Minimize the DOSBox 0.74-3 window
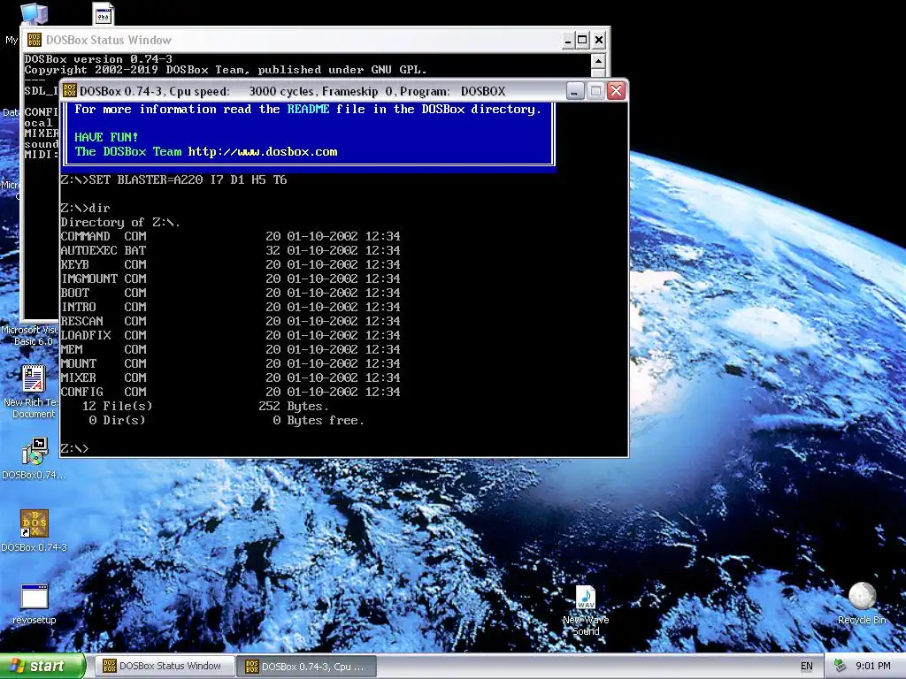 click(x=575, y=91)
